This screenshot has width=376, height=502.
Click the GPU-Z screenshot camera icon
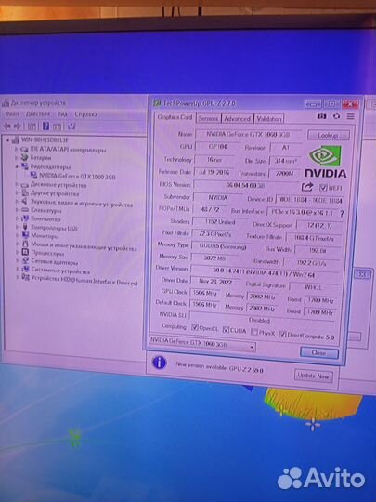(x=321, y=116)
